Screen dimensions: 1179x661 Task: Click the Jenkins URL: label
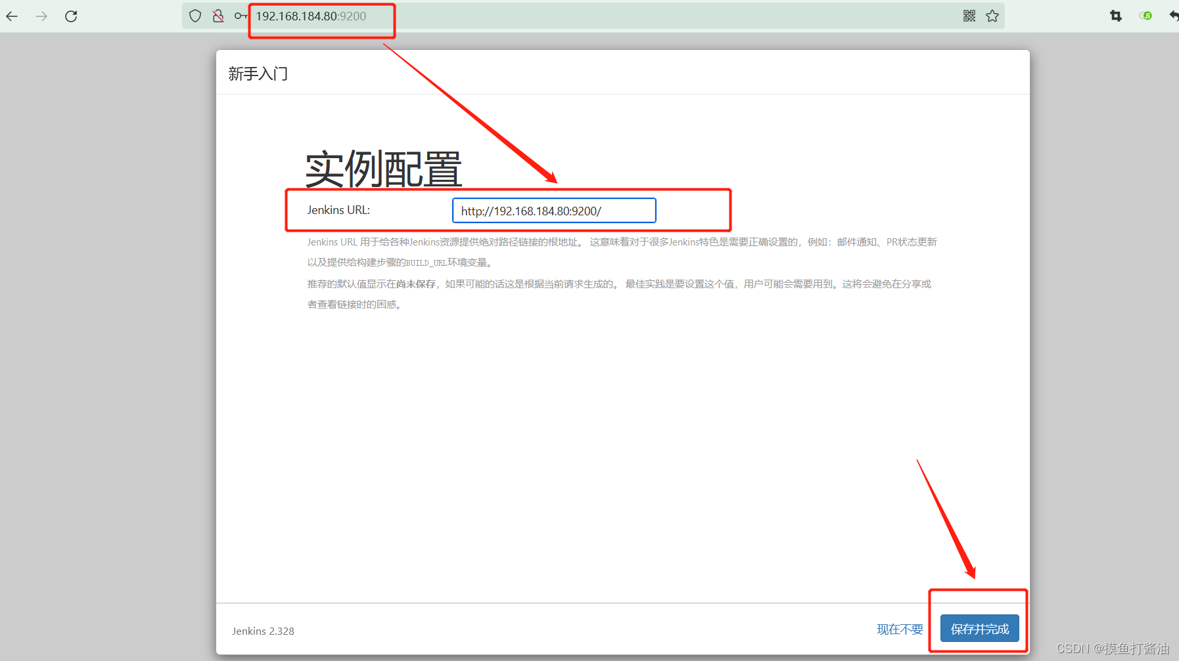click(x=338, y=210)
